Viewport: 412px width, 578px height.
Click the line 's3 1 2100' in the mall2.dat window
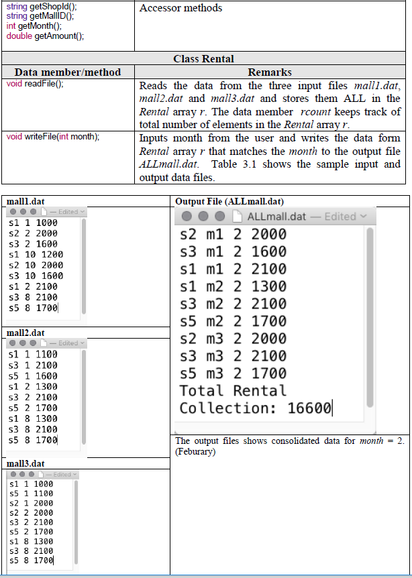click(x=33, y=365)
